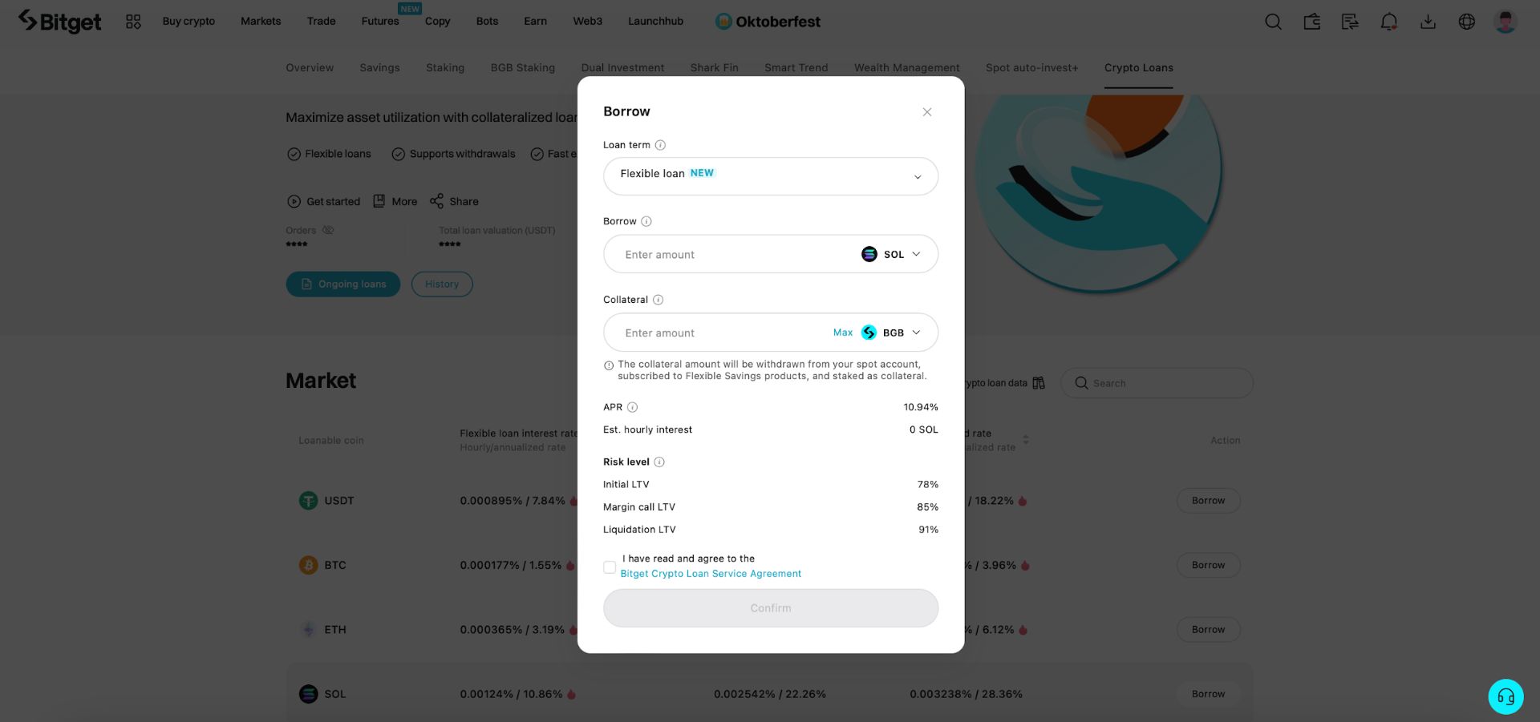
Task: Open the Launchhub menu
Action: click(655, 22)
